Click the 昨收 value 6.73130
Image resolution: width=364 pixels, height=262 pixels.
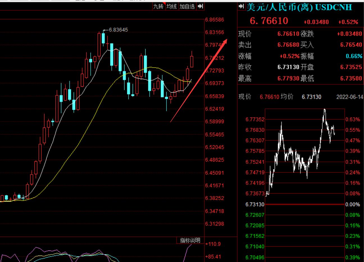(288, 67)
